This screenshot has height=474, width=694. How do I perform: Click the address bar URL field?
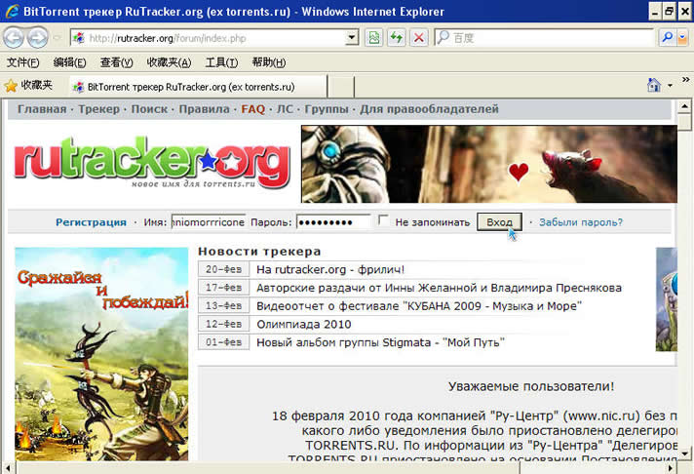point(214,38)
